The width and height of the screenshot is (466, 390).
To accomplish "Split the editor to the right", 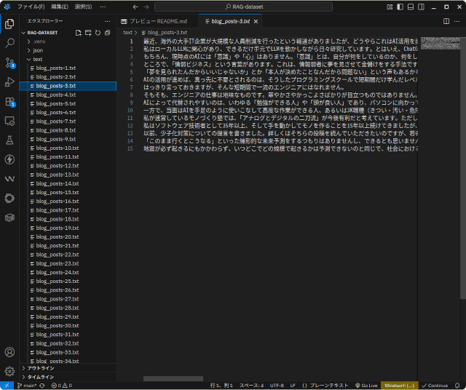I will click(x=446, y=21).
